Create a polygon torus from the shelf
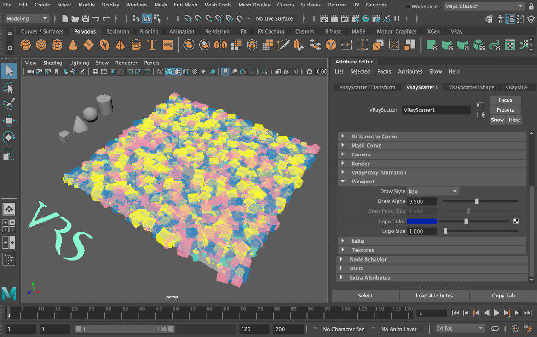 (104, 45)
